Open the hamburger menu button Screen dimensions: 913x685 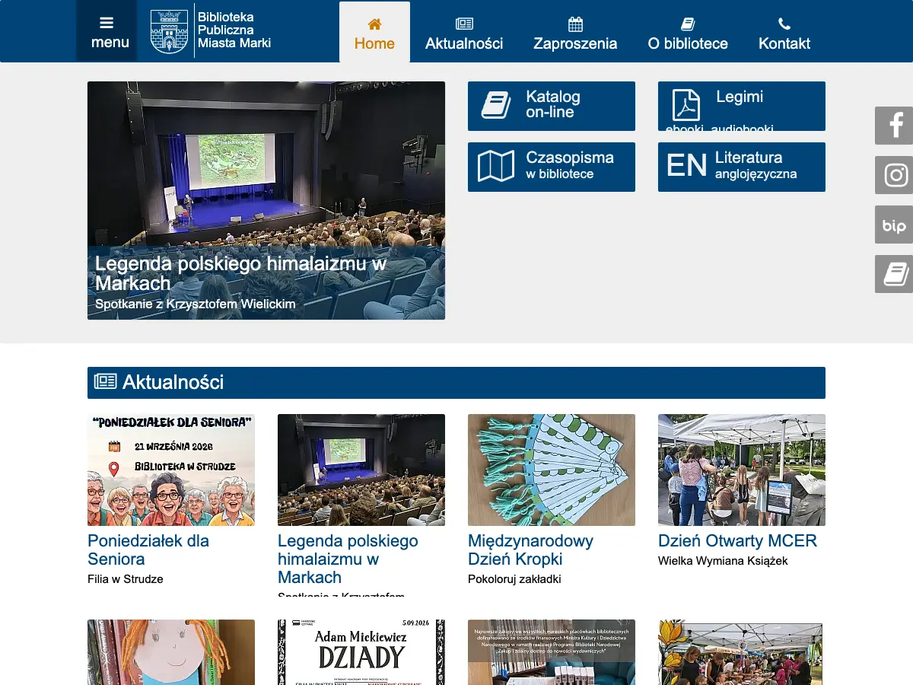click(107, 32)
